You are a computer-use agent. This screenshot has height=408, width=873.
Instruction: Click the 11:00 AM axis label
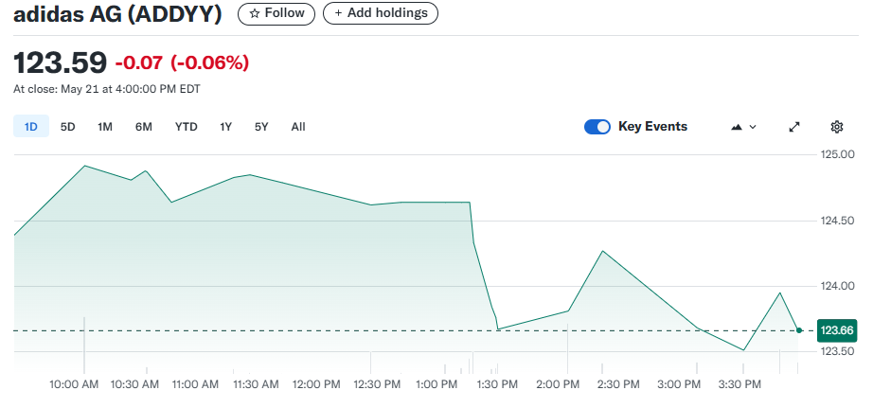(x=194, y=384)
